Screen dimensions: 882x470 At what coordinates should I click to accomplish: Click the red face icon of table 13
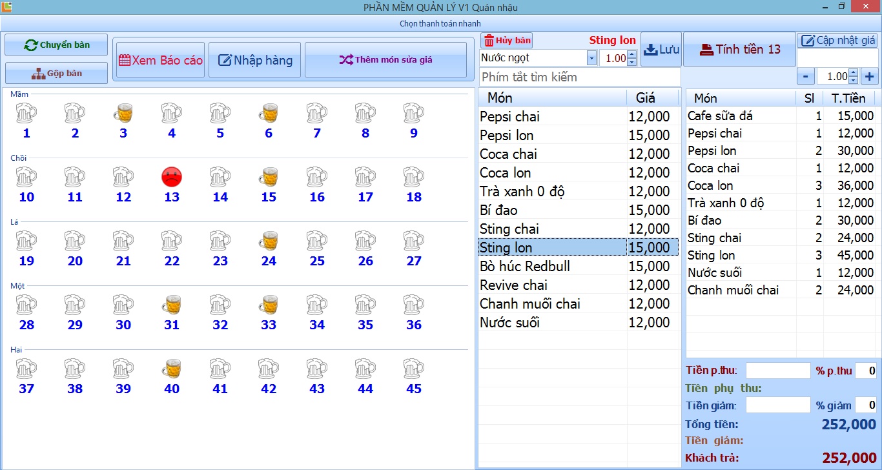(x=172, y=177)
